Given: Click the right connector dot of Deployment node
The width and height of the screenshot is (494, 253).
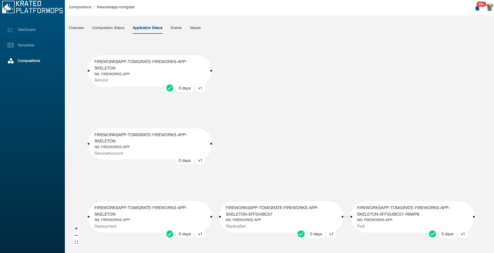Looking at the screenshot, I should (x=211, y=217).
